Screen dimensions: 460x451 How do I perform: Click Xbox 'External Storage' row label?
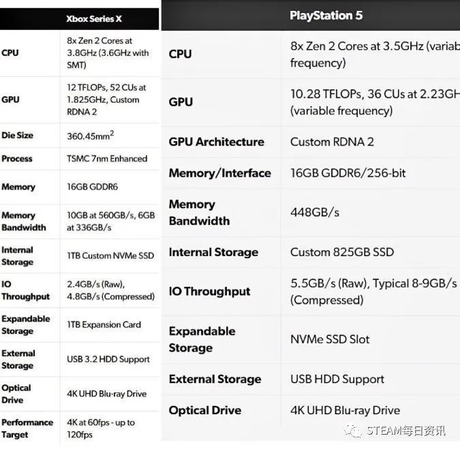coord(18,359)
